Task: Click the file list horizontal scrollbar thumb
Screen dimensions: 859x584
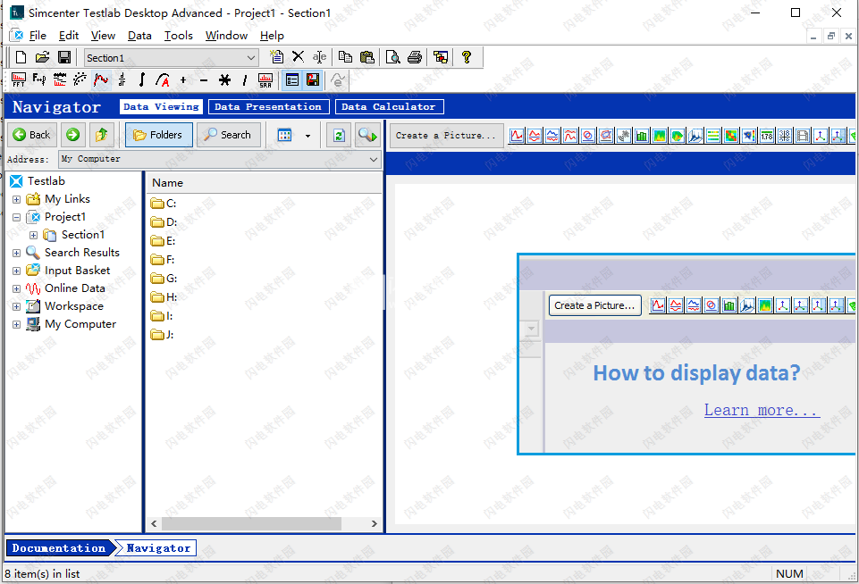Action: [x=251, y=524]
